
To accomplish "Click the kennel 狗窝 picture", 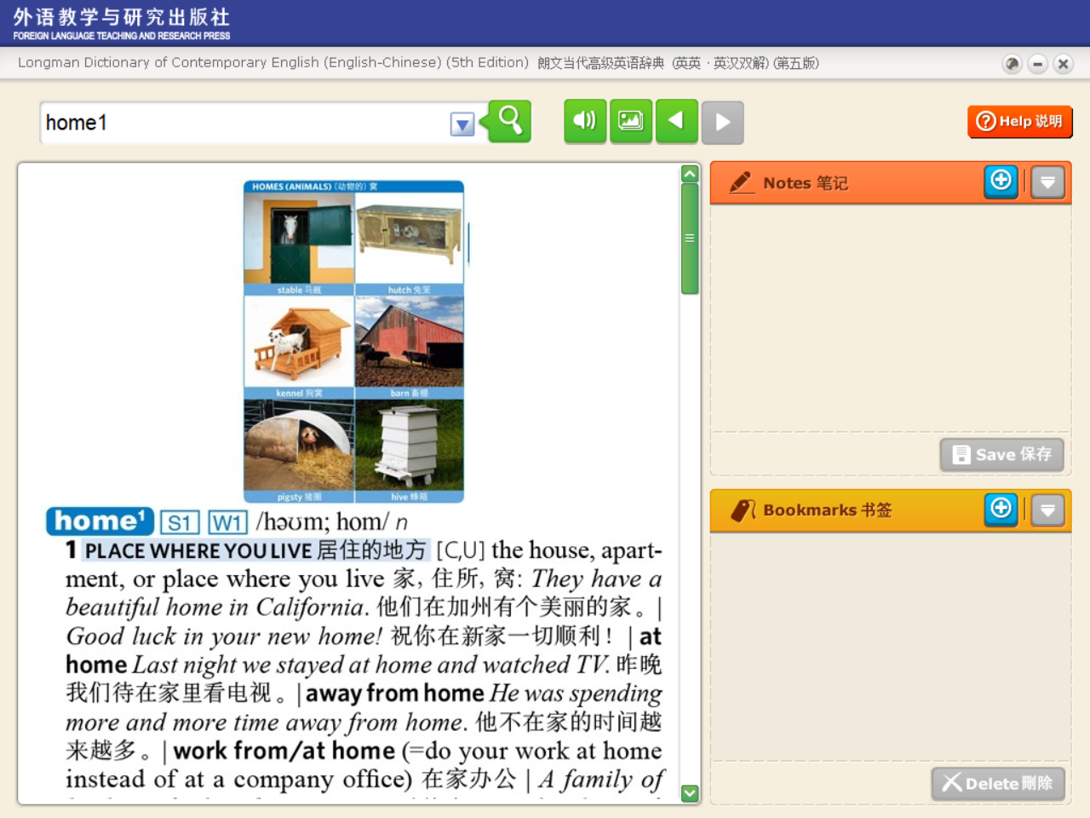I will [x=299, y=342].
